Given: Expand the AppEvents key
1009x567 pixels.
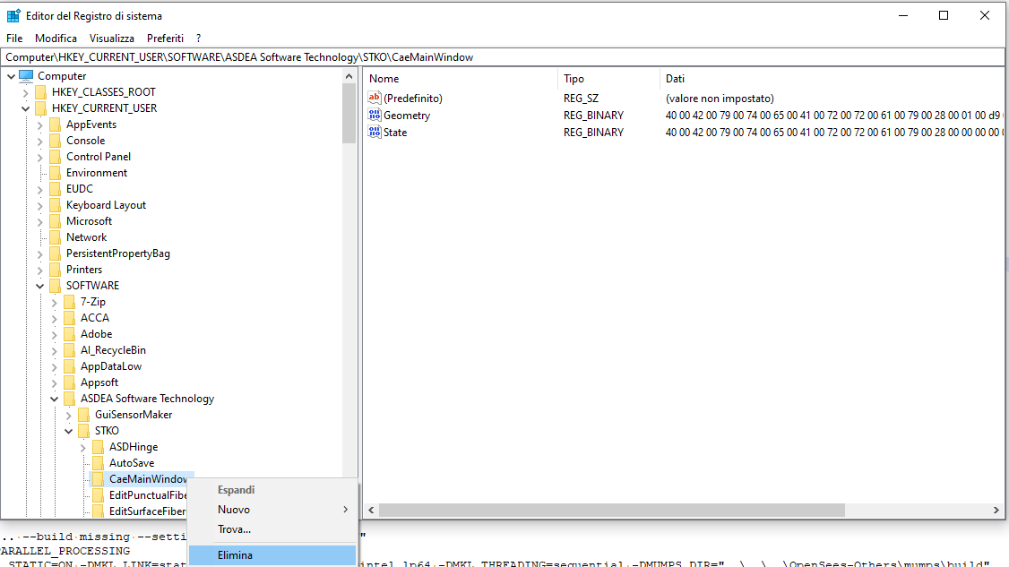Looking at the screenshot, I should [40, 125].
